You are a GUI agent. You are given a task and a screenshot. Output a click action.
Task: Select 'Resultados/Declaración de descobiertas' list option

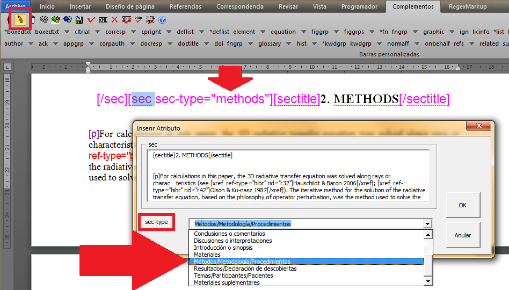(245, 269)
